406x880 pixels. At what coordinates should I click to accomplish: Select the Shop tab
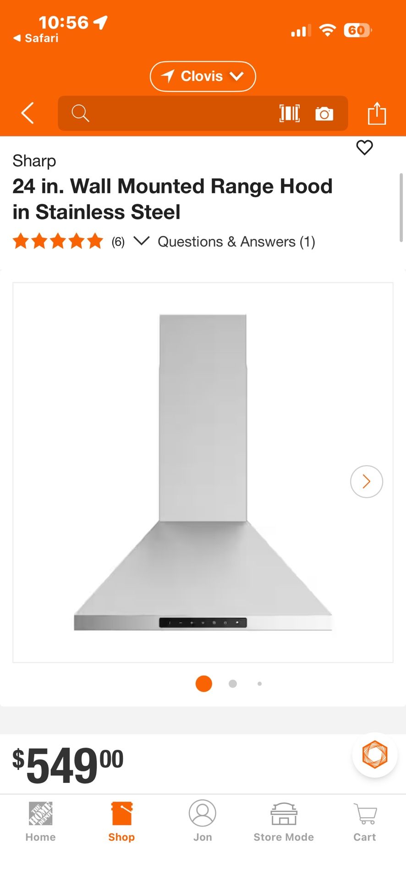click(121, 822)
